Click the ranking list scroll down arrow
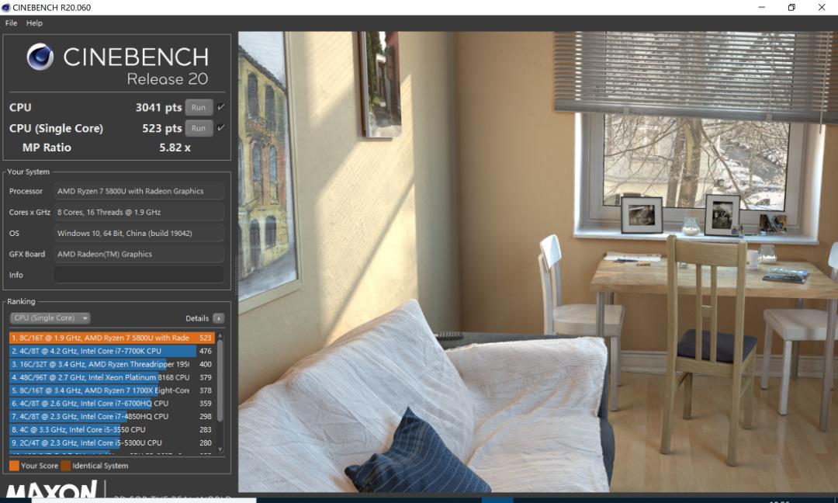Screen dimensions: 838x503 click(220, 450)
